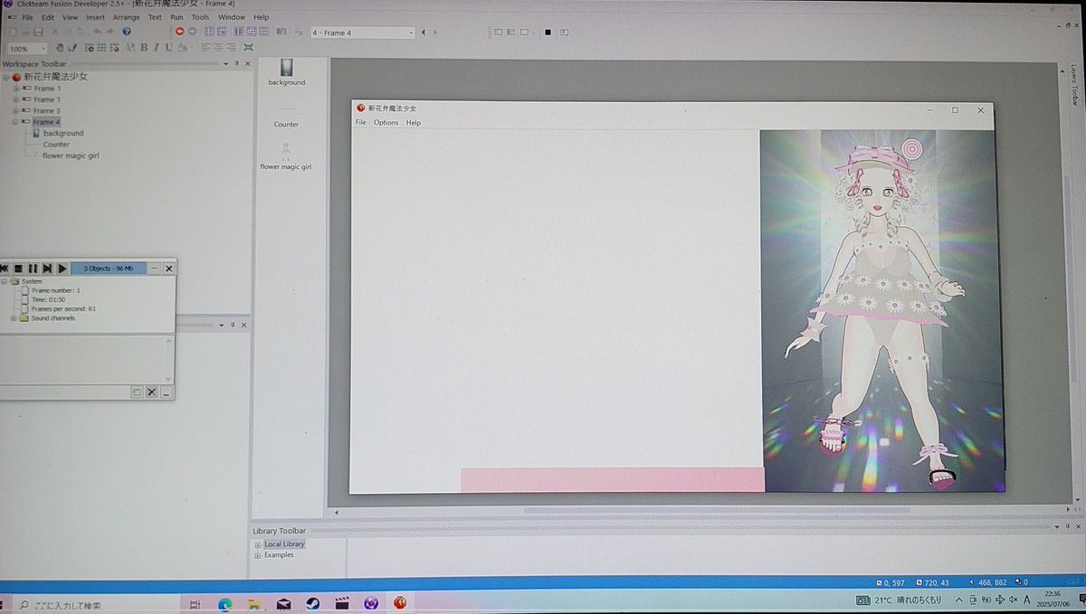Click the green center-in-frame icon
1086x614 pixels.
point(248,47)
